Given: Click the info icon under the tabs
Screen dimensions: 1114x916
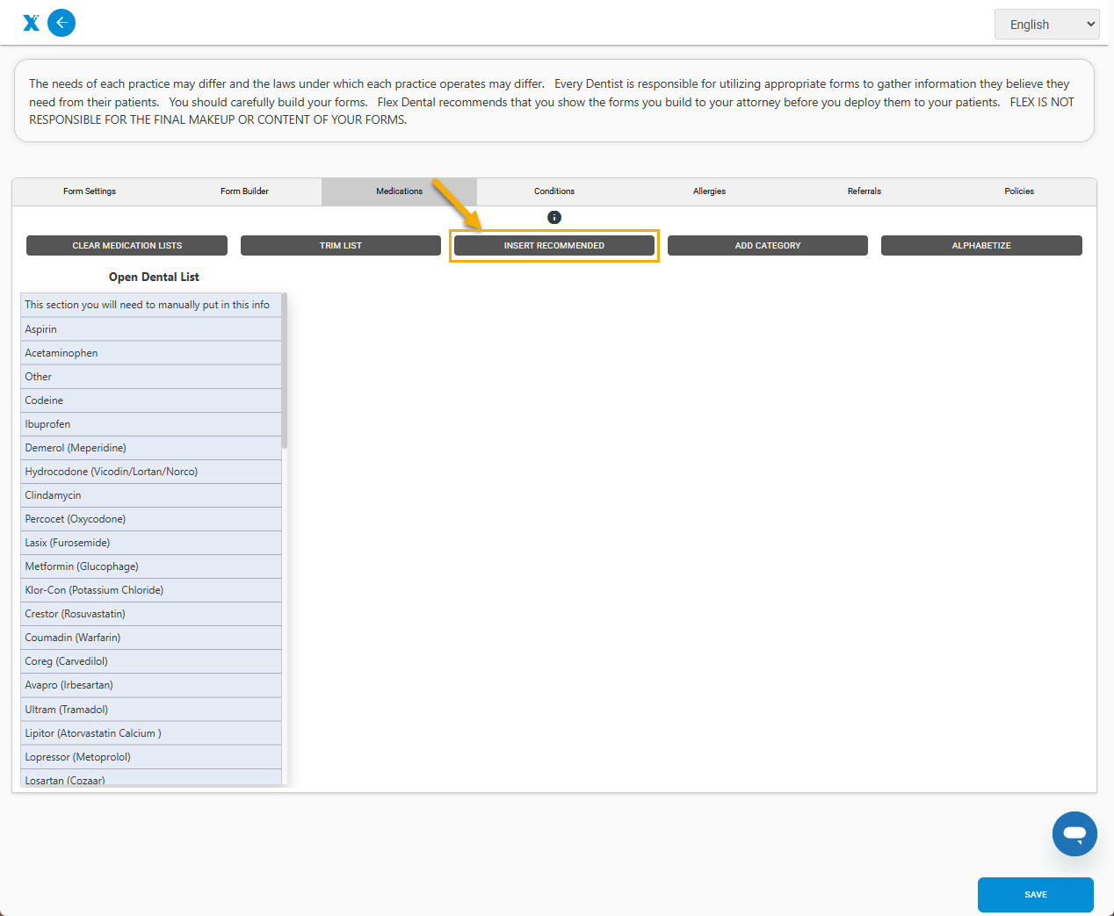Looking at the screenshot, I should pos(554,217).
